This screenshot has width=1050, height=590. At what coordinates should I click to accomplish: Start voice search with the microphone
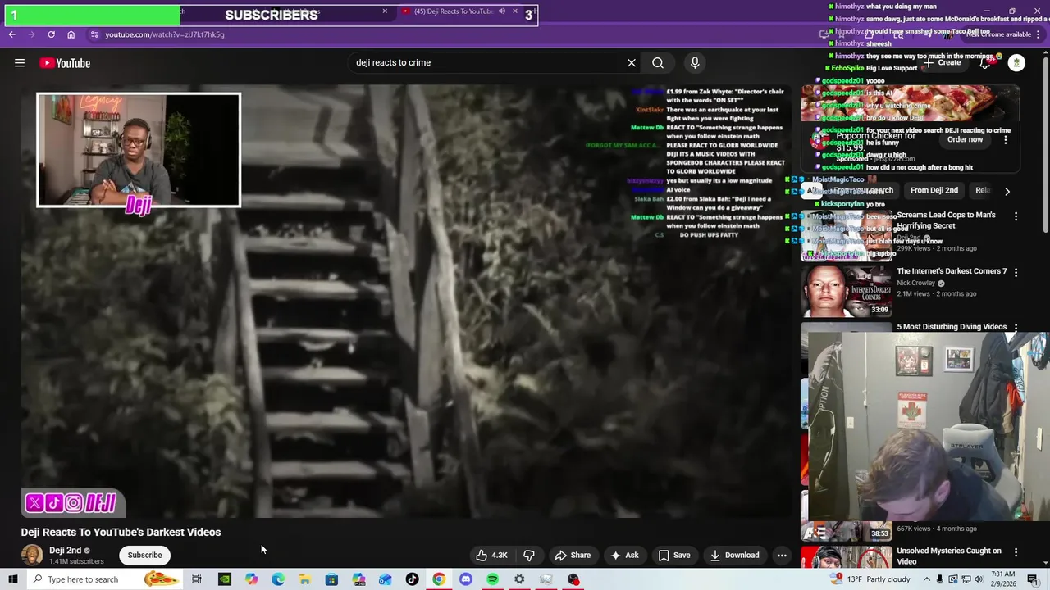pos(695,62)
